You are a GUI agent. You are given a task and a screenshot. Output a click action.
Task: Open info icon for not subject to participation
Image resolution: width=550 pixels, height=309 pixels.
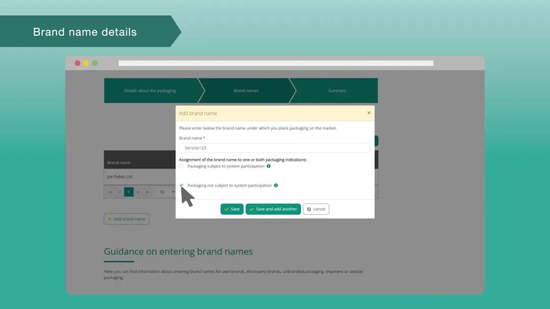pos(276,186)
